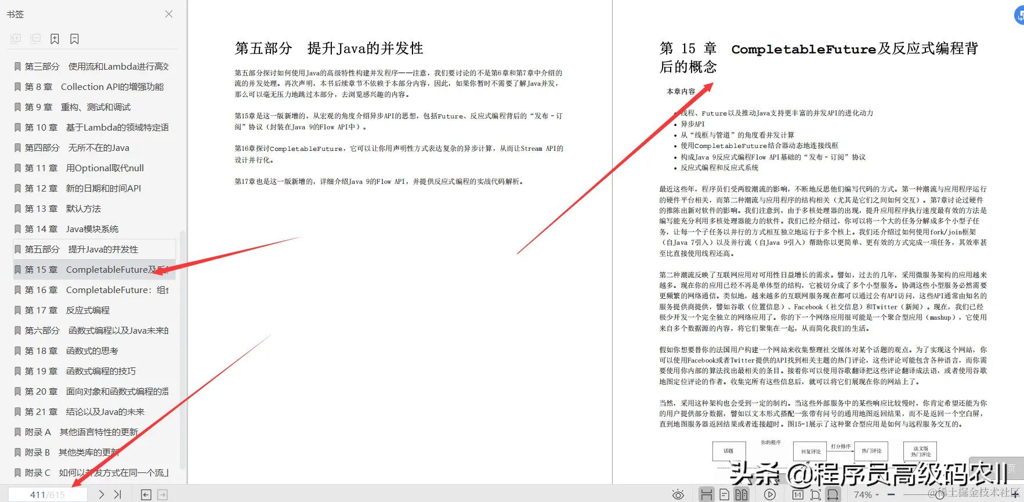Image resolution: width=1024 pixels, height=502 pixels.
Task: Open bookmark 第四部分 无所不在的Java
Action: 95,147
